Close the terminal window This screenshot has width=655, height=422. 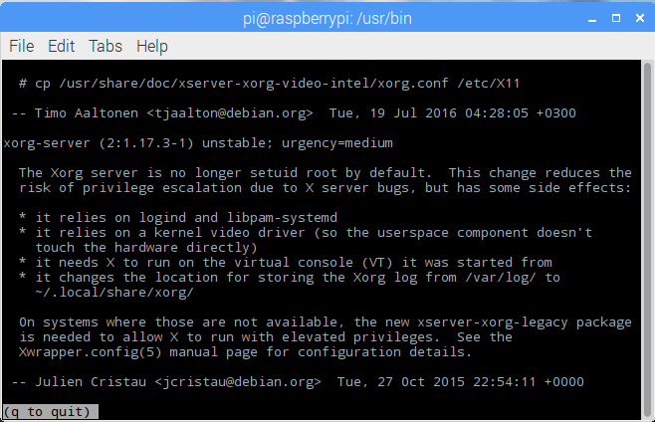(639, 18)
